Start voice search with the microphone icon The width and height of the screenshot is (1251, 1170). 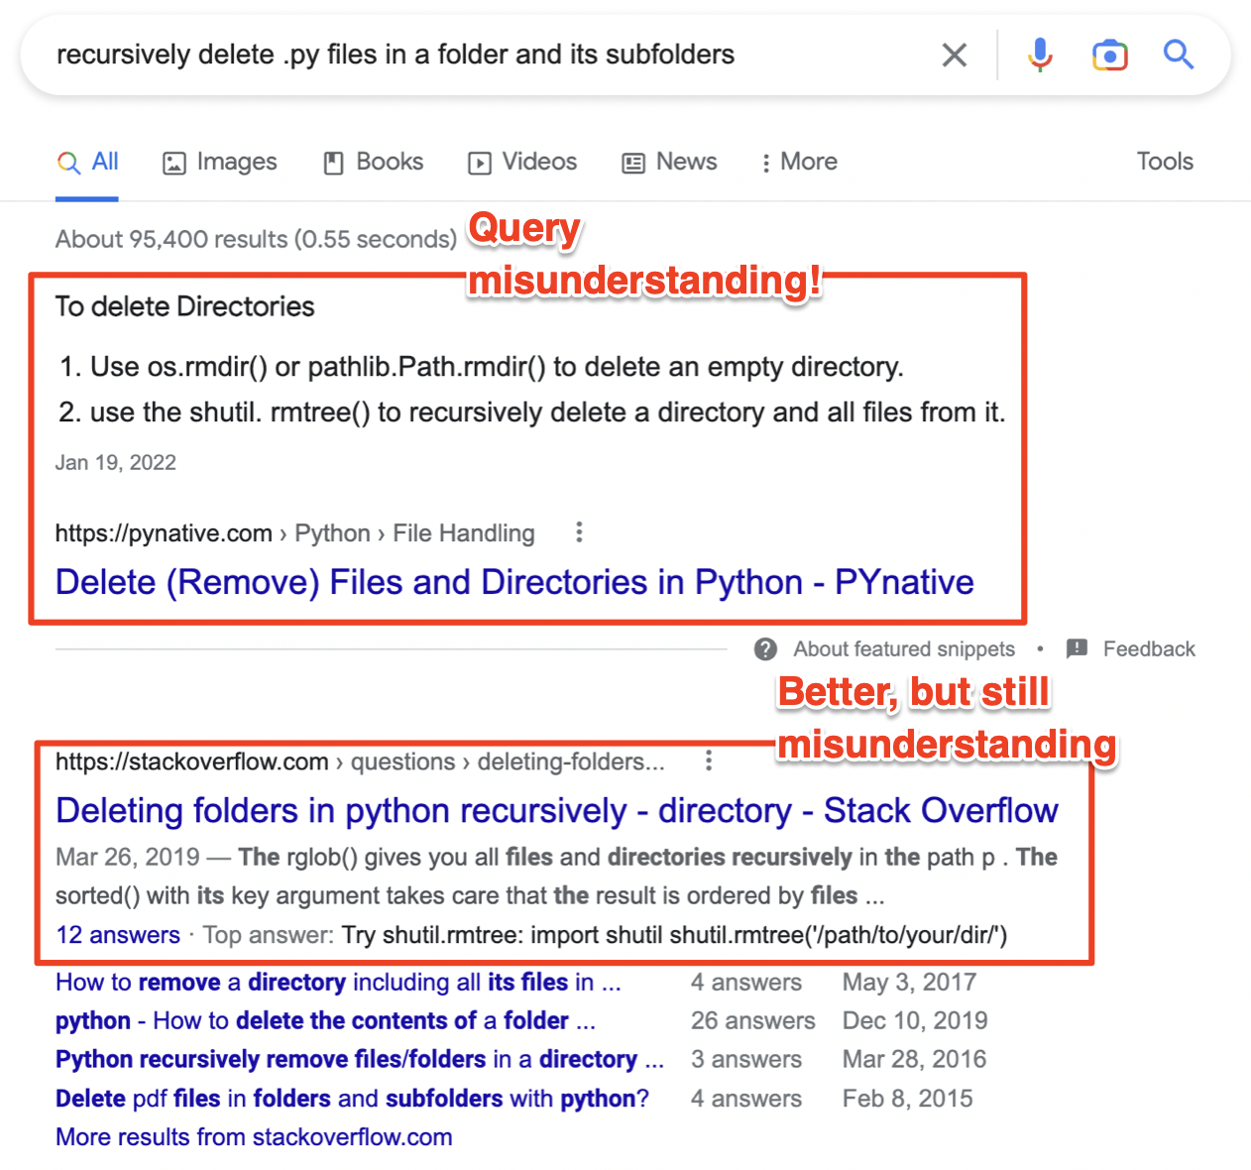(x=1040, y=55)
